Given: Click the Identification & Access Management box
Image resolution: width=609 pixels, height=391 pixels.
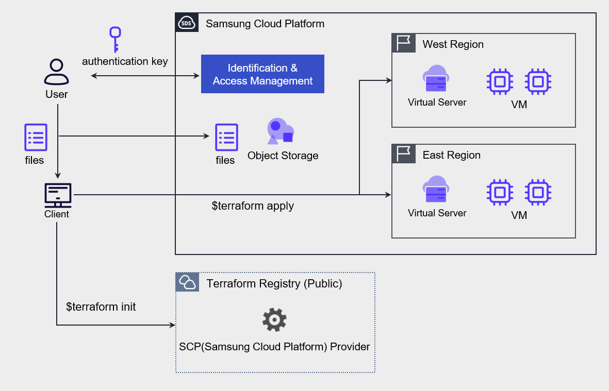Looking at the screenshot, I should 262,74.
